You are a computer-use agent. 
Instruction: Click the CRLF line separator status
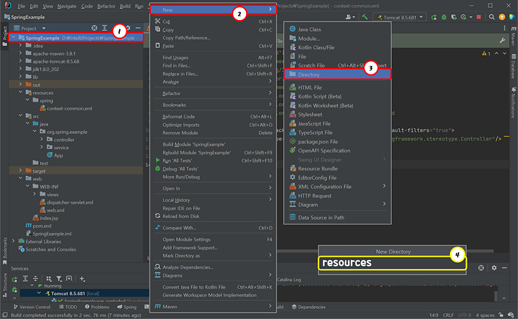448,315
